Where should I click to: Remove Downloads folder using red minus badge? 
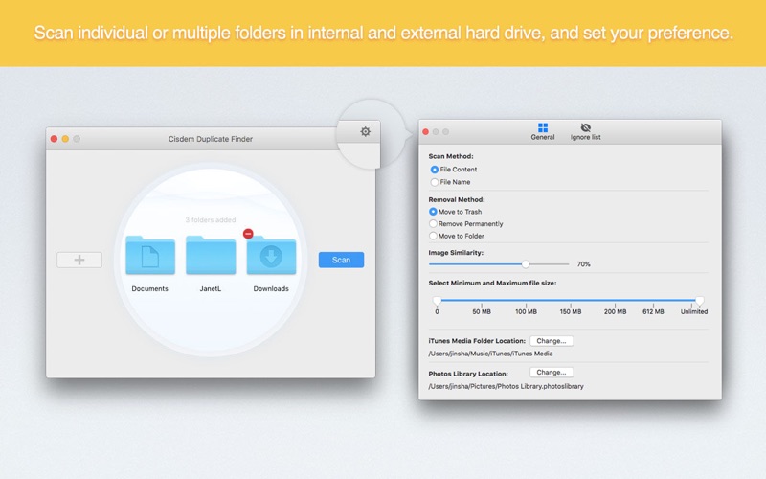(x=248, y=234)
